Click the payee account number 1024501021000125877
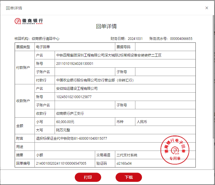215x185 pixels. (x=74, y=97)
